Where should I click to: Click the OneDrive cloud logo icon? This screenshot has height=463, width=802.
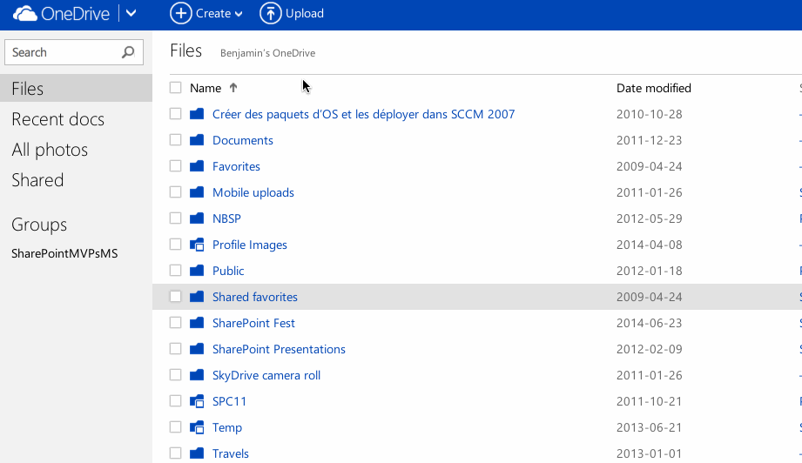pyautogui.click(x=24, y=13)
